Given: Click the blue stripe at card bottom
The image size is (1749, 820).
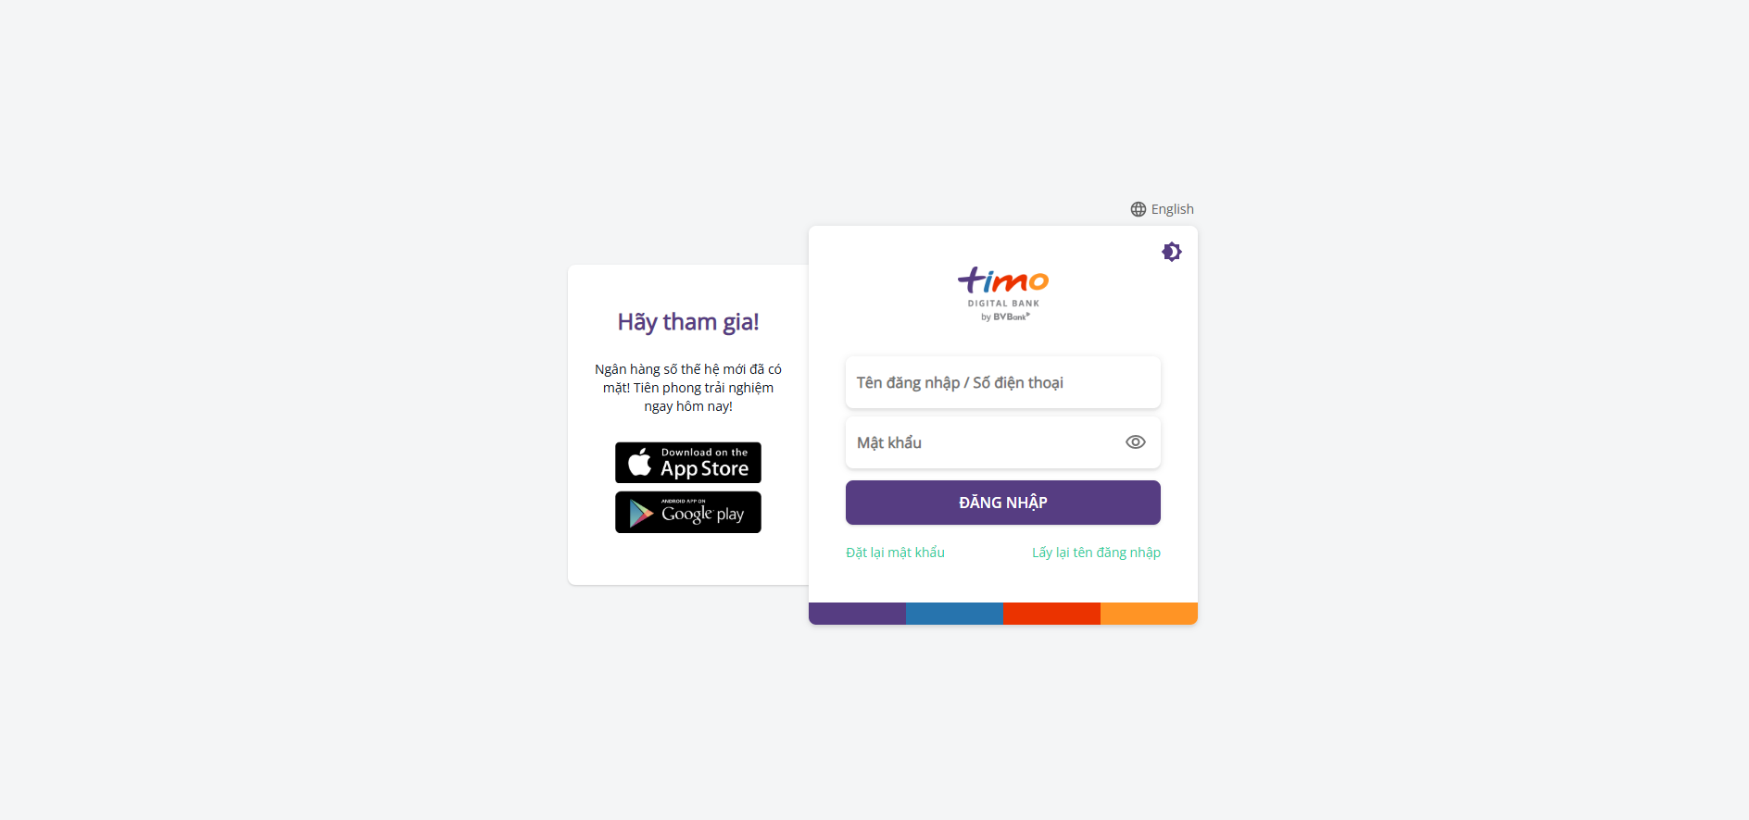Looking at the screenshot, I should [x=954, y=614].
